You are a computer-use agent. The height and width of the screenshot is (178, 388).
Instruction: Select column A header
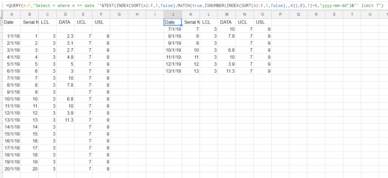[11, 14]
